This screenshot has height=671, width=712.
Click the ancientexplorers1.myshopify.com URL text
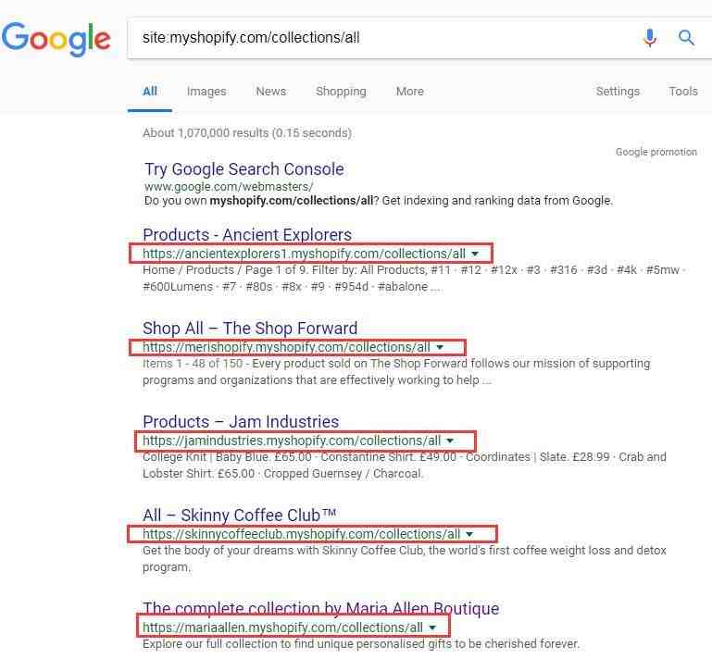[304, 254]
